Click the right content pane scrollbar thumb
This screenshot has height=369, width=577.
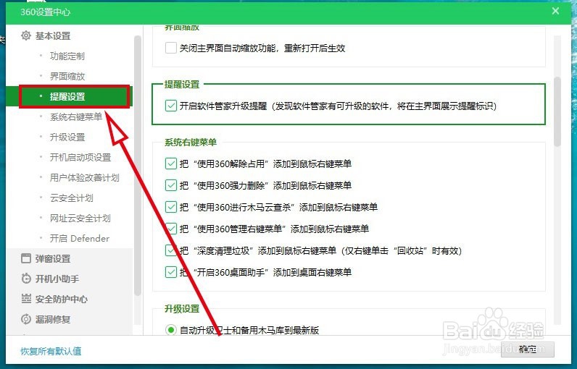point(557,111)
